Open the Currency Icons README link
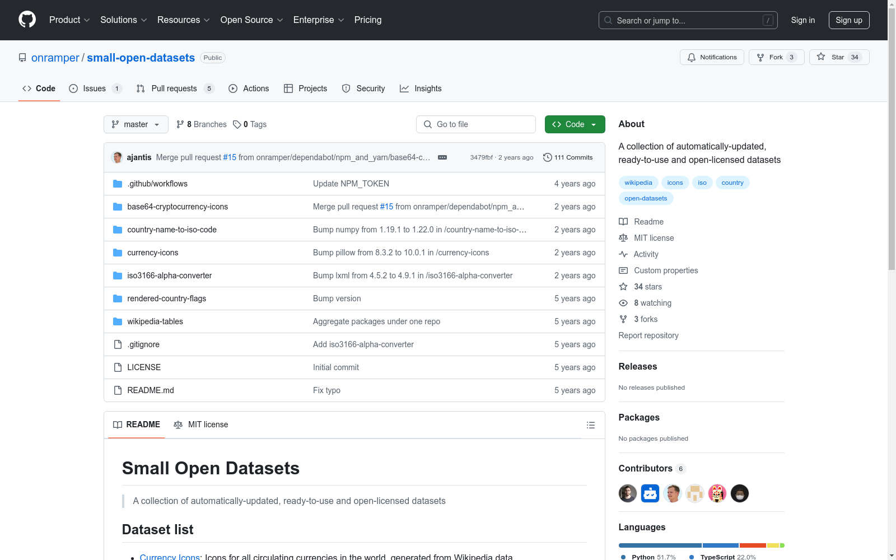896x560 pixels. pyautogui.click(x=170, y=557)
